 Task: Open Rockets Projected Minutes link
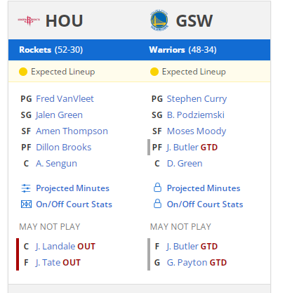click(72, 188)
